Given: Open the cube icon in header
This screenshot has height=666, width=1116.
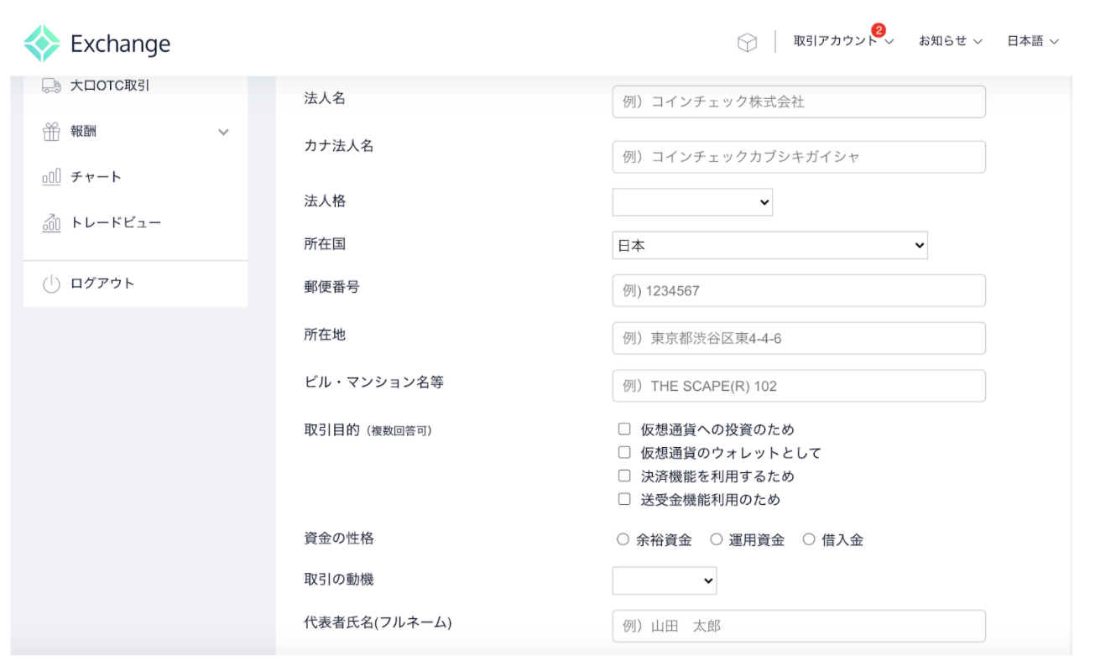Looking at the screenshot, I should (747, 42).
